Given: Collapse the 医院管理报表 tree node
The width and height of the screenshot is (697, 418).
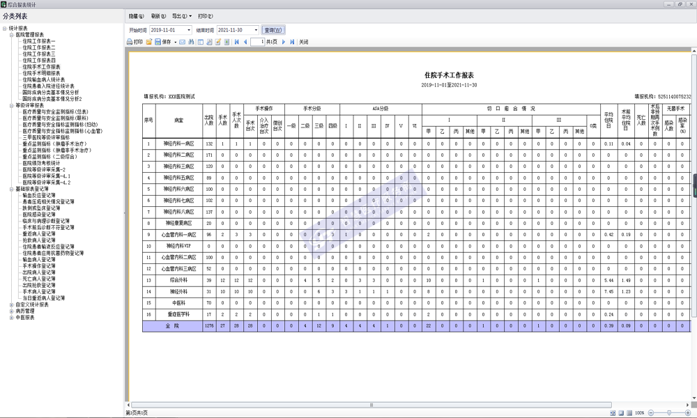Looking at the screenshot, I should pos(11,35).
